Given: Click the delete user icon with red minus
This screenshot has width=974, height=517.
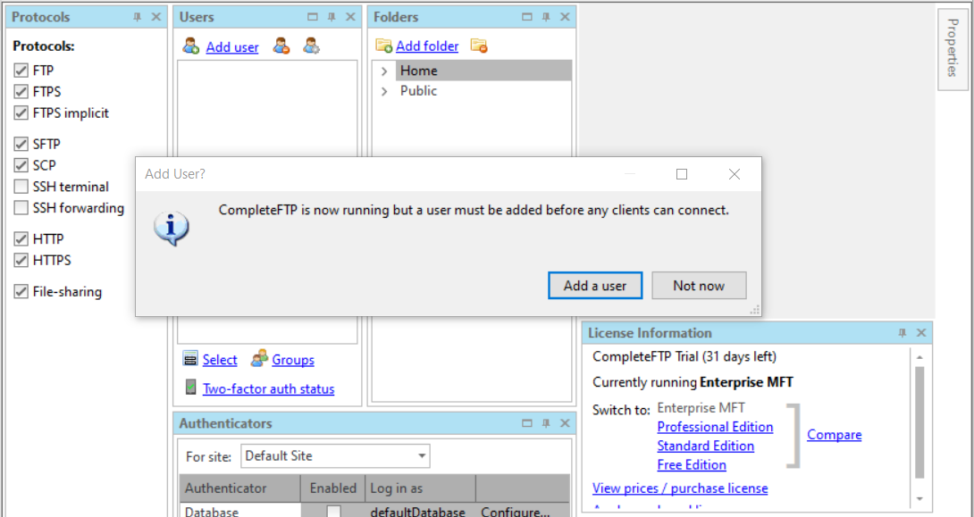Looking at the screenshot, I should pos(281,46).
